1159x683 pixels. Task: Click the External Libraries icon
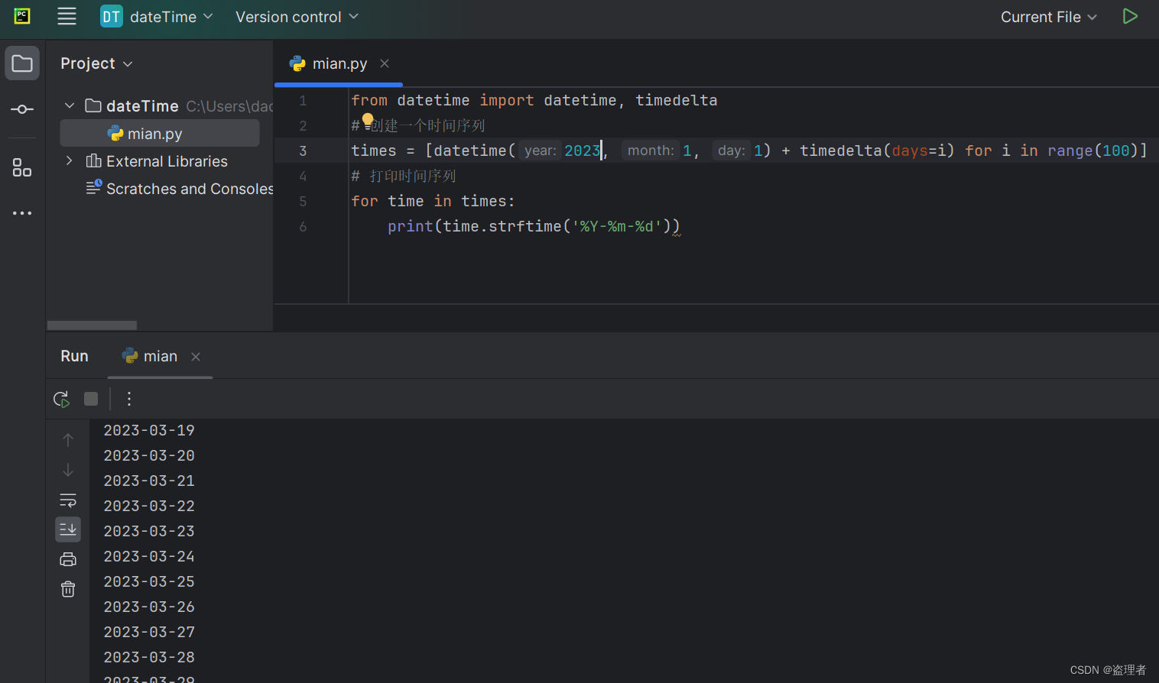coord(94,161)
